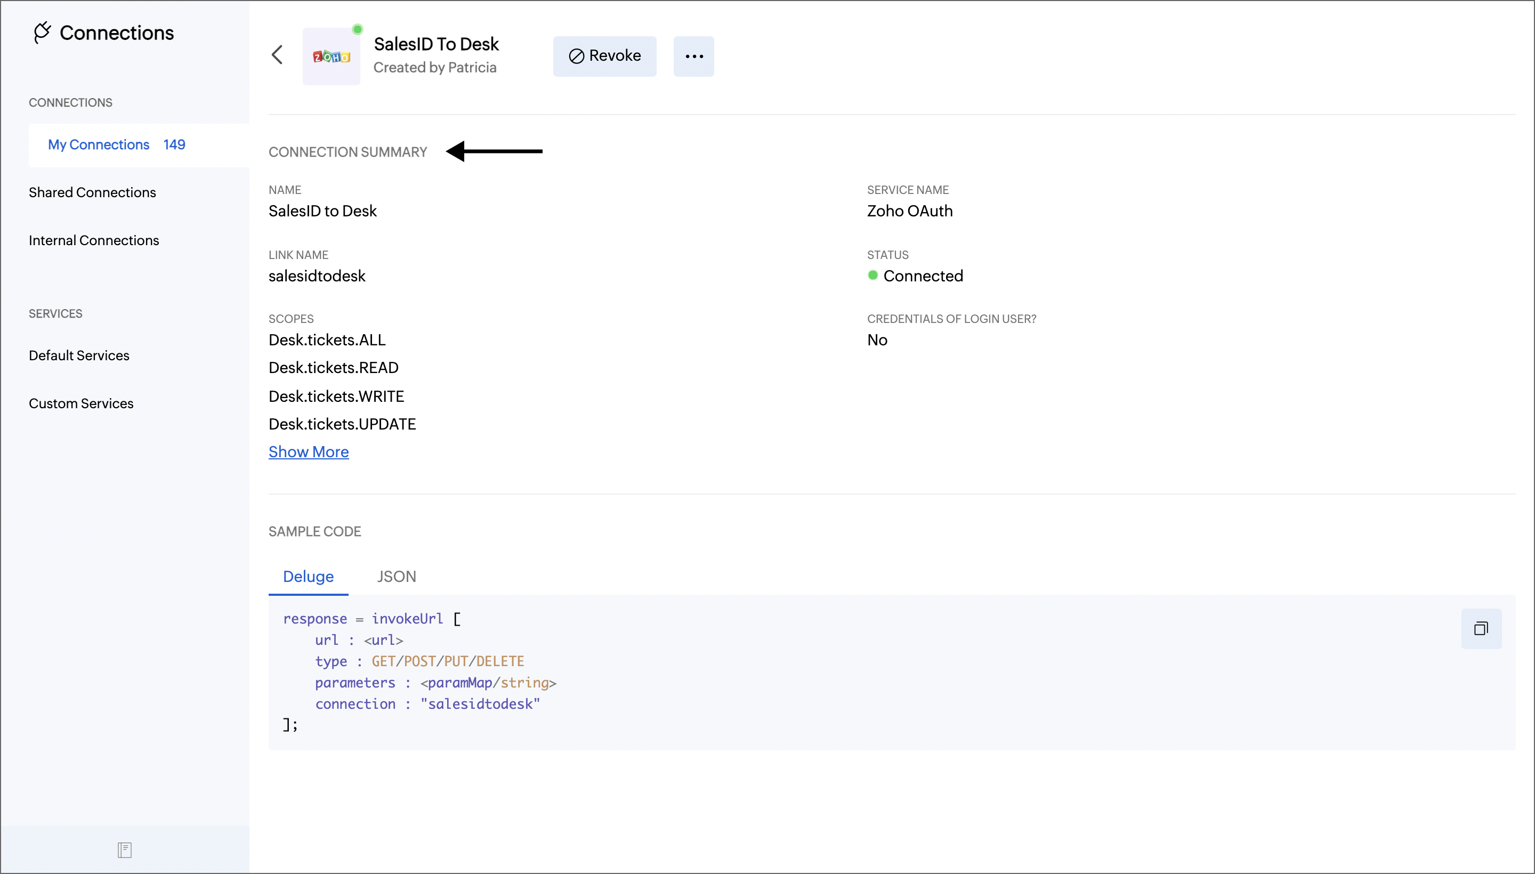Open the three-dots more options menu
This screenshot has height=874, width=1535.
point(693,56)
